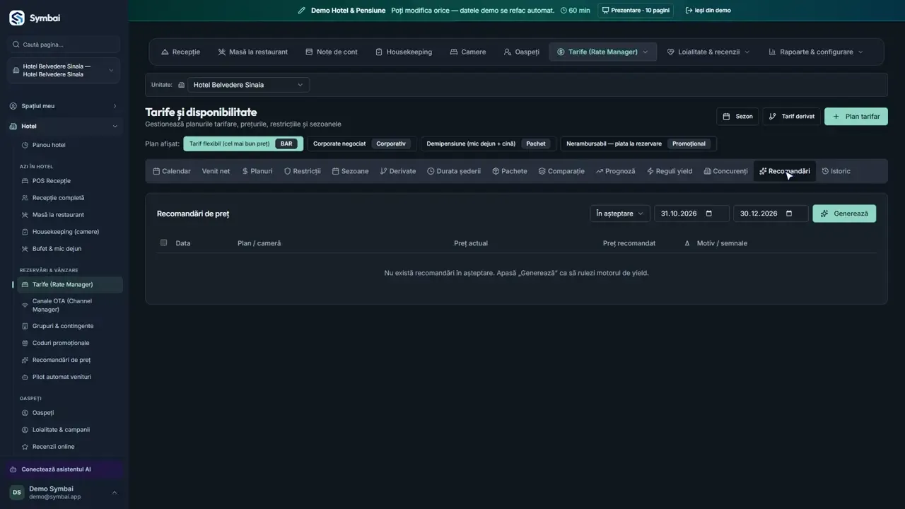Click the Housekeeping (camere) sidebar icon
This screenshot has height=509, width=905.
25,232
